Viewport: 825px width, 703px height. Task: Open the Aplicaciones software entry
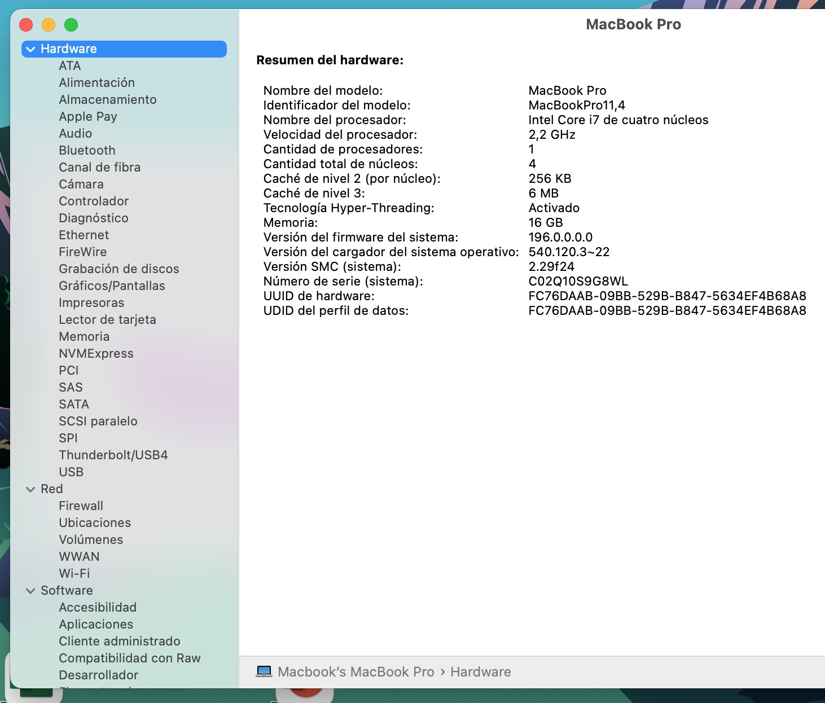tap(96, 624)
